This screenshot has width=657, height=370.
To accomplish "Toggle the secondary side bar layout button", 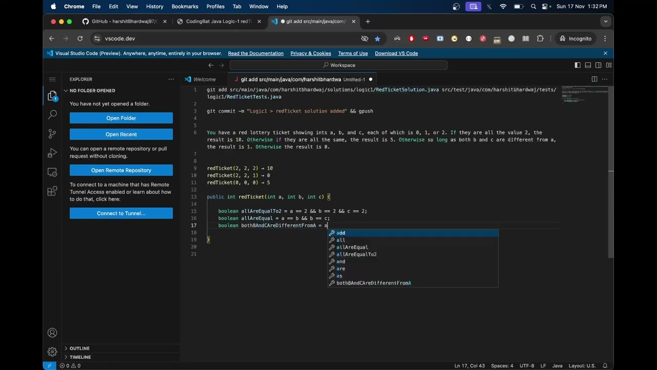I will (598, 65).
